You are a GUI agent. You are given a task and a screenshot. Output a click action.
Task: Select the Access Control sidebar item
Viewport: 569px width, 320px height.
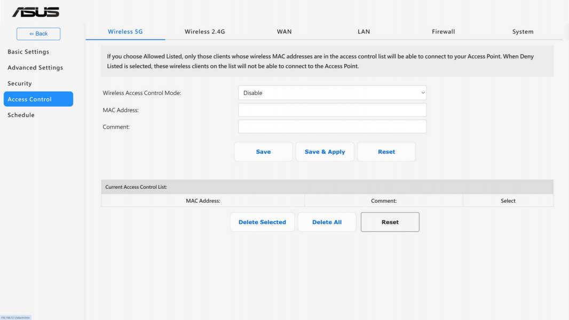click(x=38, y=99)
